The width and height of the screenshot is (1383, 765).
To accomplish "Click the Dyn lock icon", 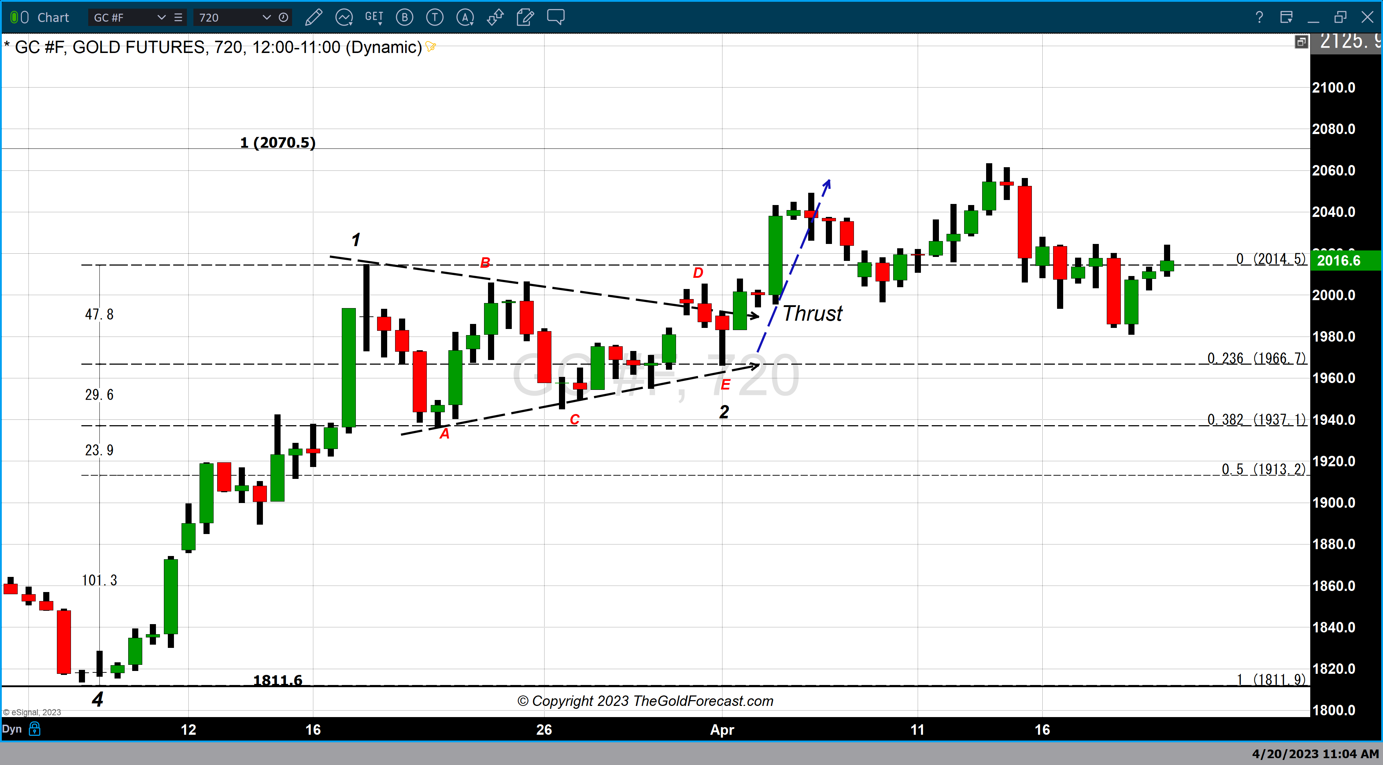I will point(34,729).
